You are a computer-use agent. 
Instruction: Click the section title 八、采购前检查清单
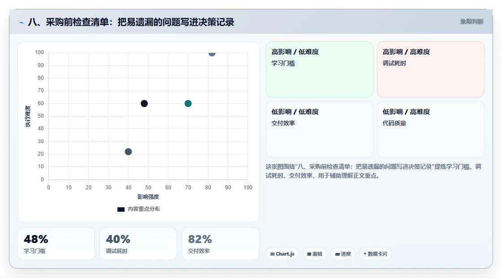(131, 22)
